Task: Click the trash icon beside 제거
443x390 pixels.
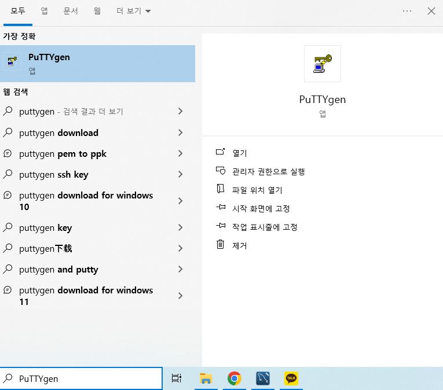Action: click(221, 244)
